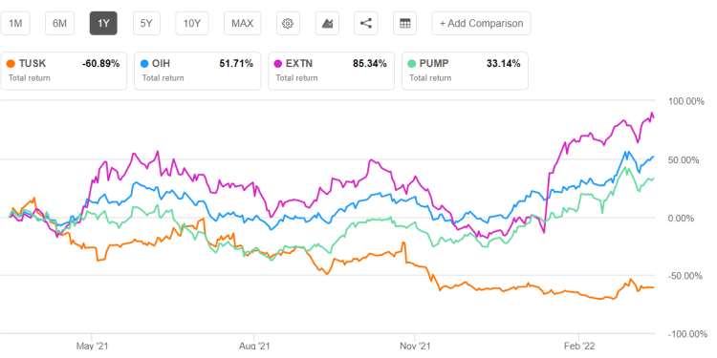The width and height of the screenshot is (717, 358).
Task: Select the 10Y time range
Action: tap(192, 23)
